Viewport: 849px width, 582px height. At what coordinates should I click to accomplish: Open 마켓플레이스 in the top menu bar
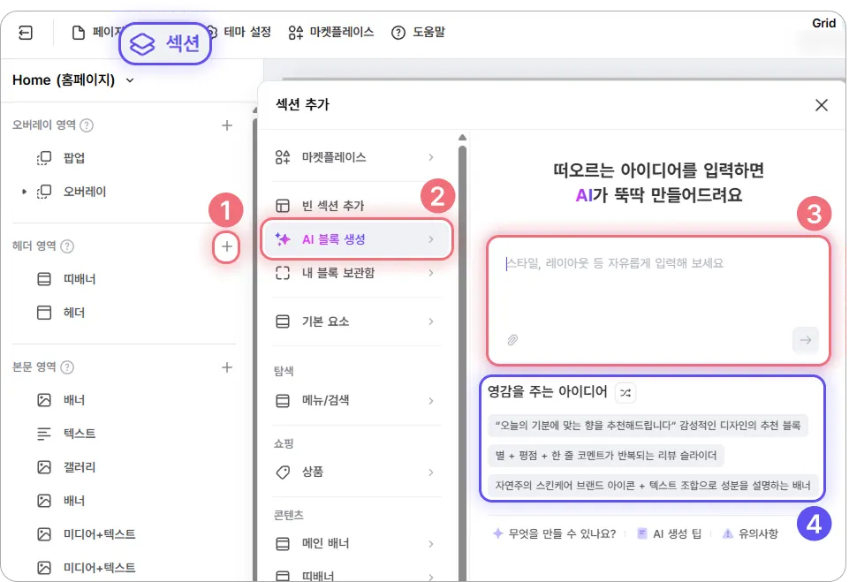pyautogui.click(x=331, y=32)
